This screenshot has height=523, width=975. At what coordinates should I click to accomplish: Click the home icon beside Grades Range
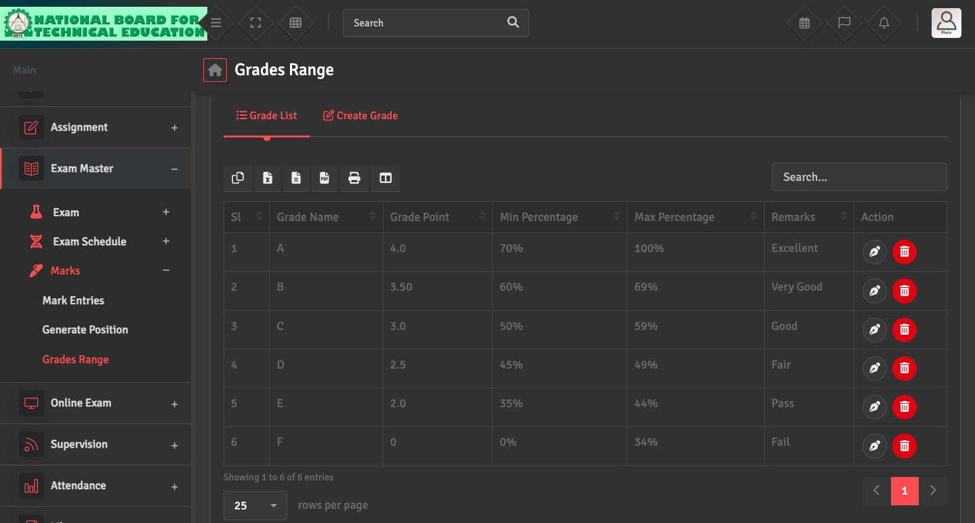pyautogui.click(x=215, y=70)
